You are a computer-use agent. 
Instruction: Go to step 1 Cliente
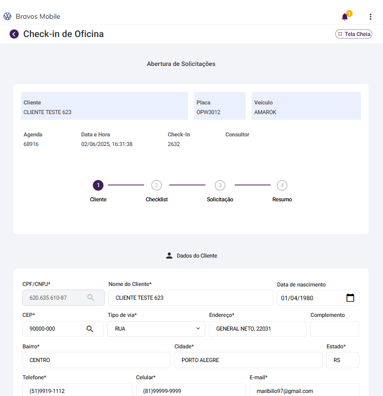tap(98, 185)
